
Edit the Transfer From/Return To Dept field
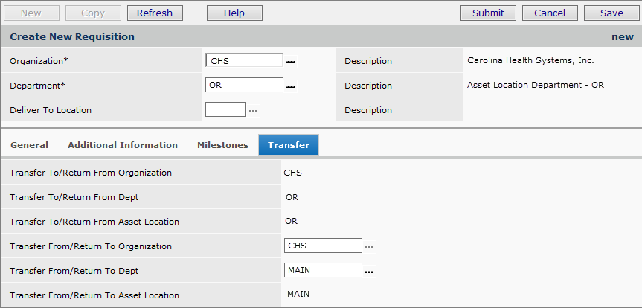[323, 270]
